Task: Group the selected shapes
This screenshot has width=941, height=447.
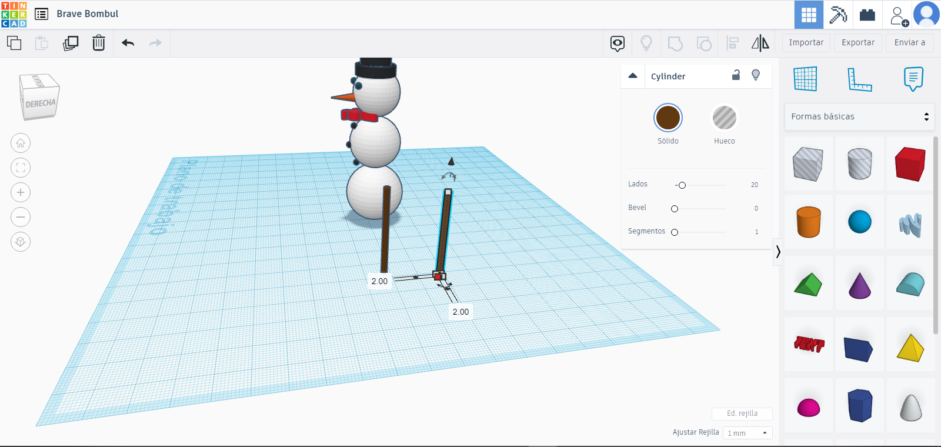Action: click(675, 44)
